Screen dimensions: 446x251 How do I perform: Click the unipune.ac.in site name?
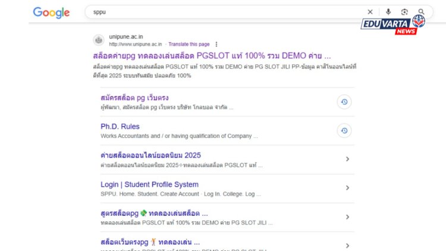click(x=126, y=37)
